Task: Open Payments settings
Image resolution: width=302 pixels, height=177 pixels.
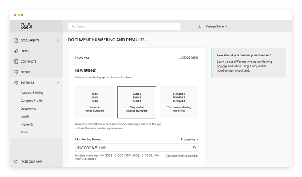Action: click(27, 124)
